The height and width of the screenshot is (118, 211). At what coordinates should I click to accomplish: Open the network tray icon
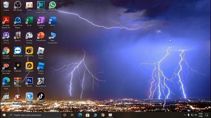[192, 115]
